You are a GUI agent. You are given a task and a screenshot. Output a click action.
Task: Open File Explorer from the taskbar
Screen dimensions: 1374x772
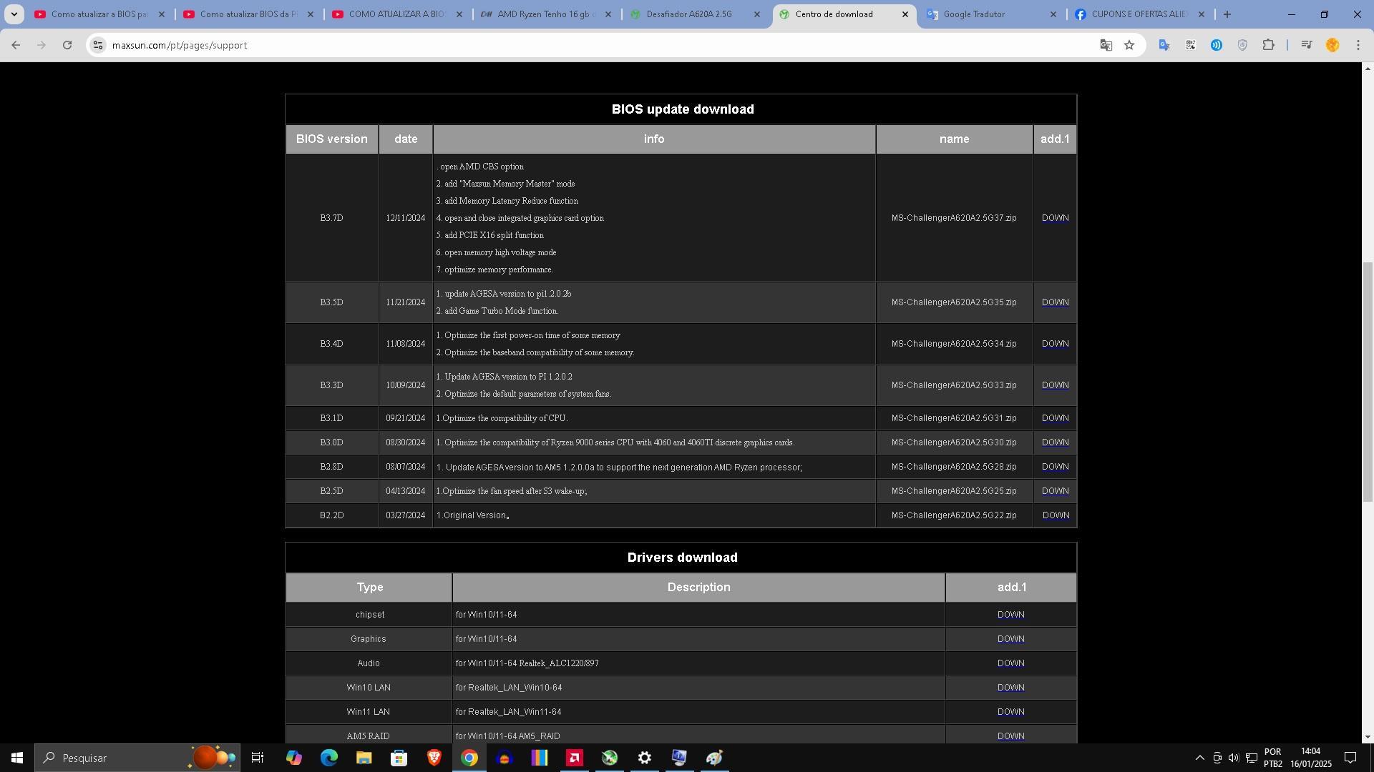364,758
